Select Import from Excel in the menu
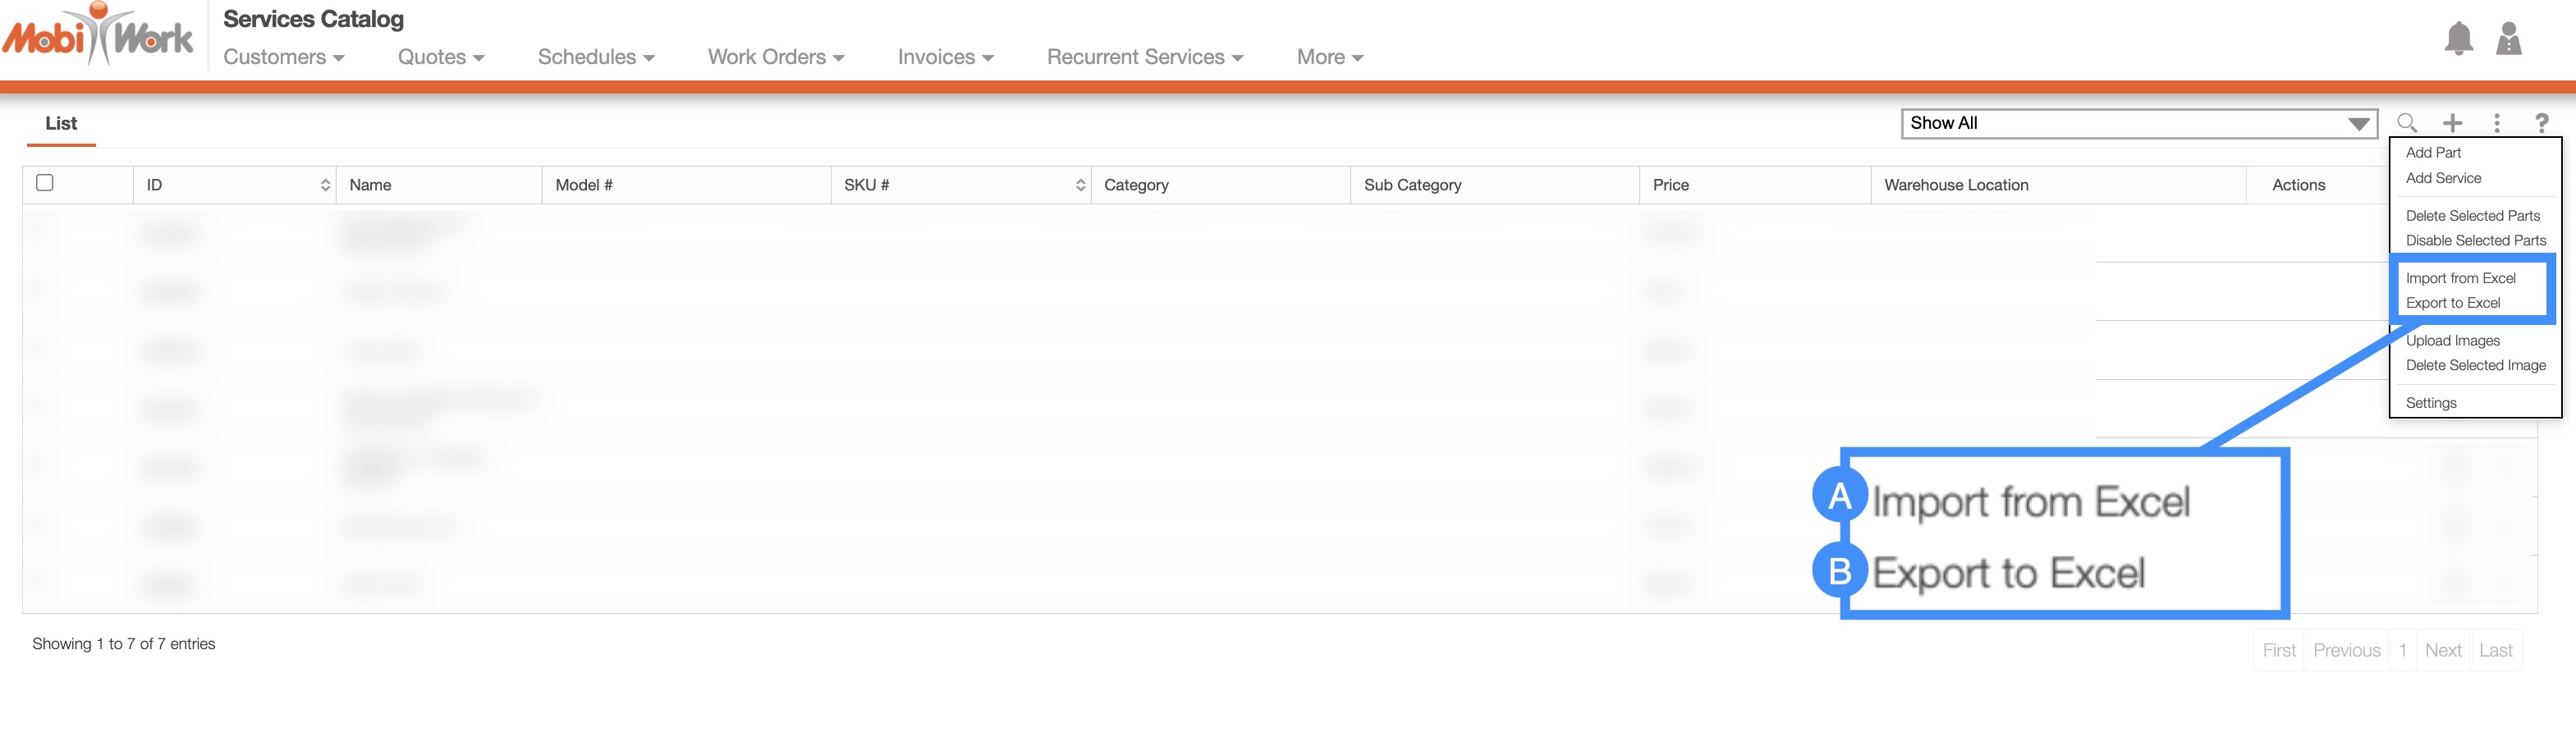Viewport: 2576px width, 755px height. coord(2460,278)
